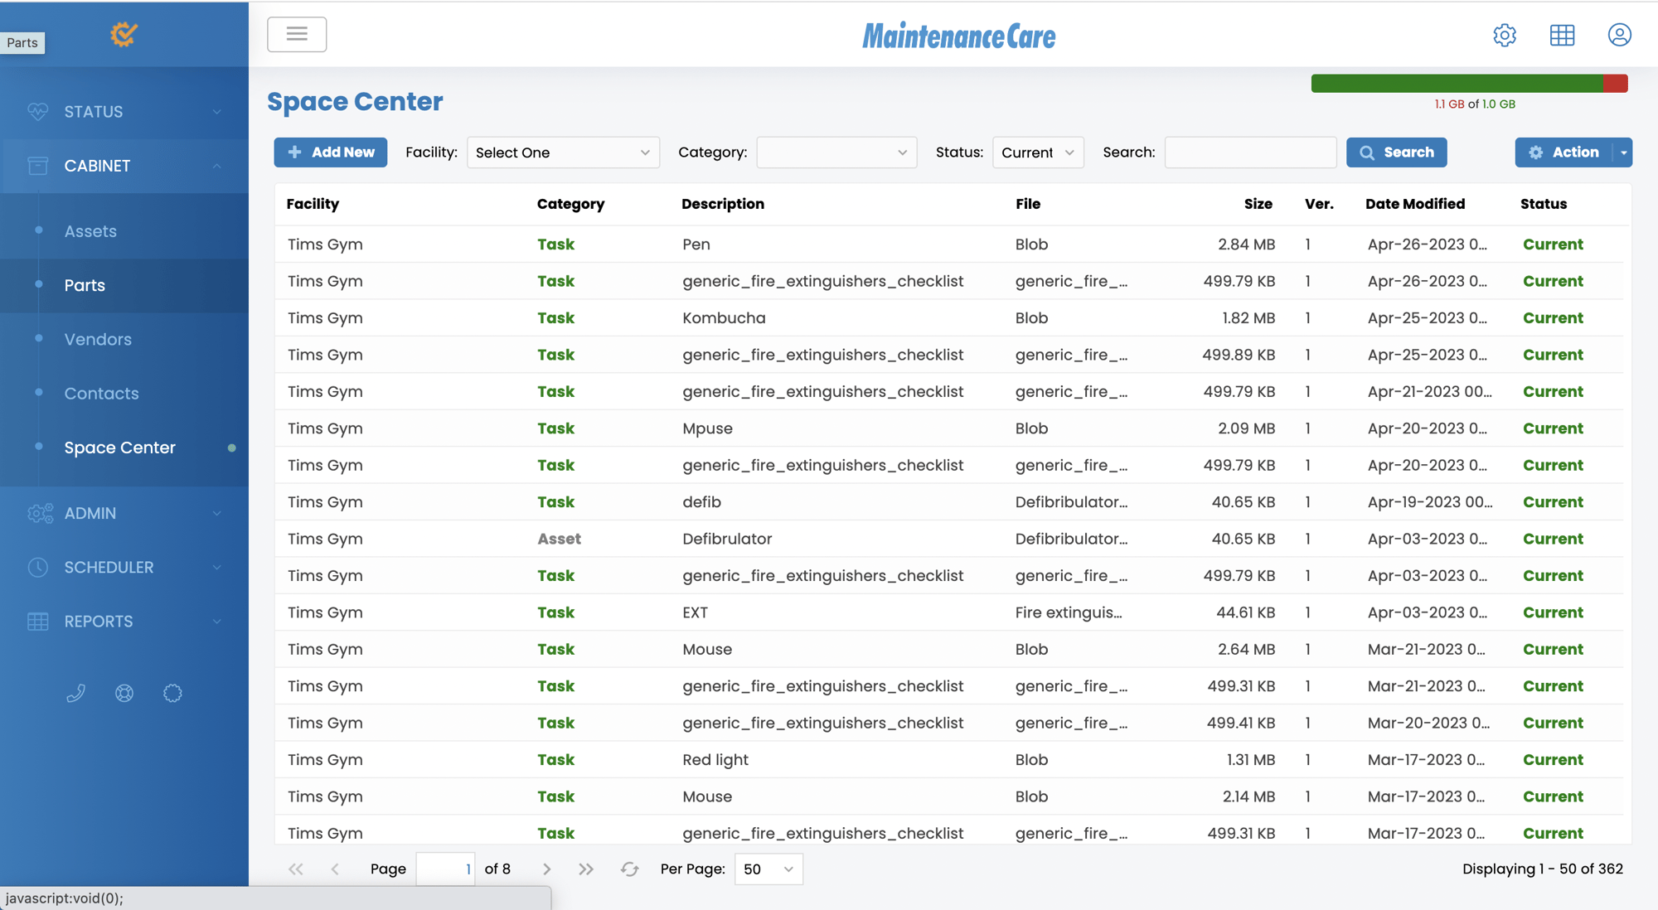1658x910 pixels.
Task: Click the dashed circle icon in sidebar
Action: click(172, 693)
